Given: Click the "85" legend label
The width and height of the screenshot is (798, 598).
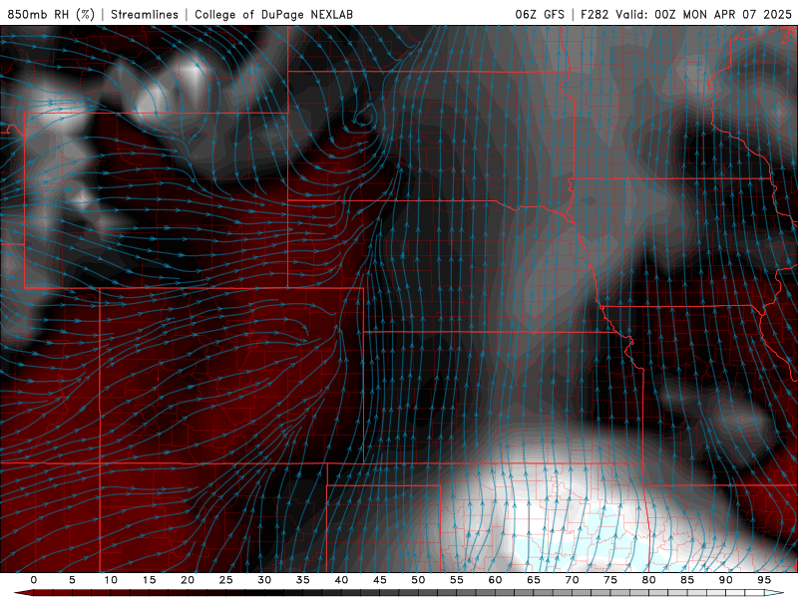Looking at the screenshot, I should [687, 580].
